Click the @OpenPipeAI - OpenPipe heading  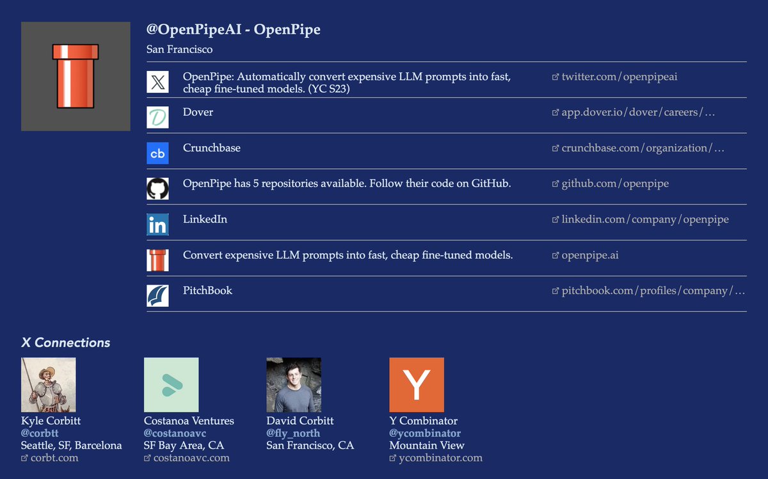pos(234,30)
